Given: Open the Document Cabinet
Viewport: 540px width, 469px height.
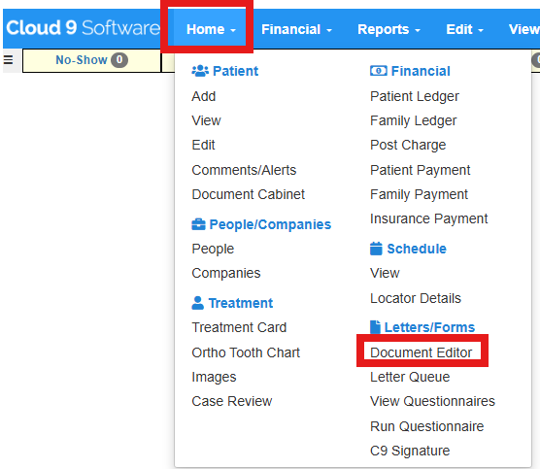Looking at the screenshot, I should [248, 194].
